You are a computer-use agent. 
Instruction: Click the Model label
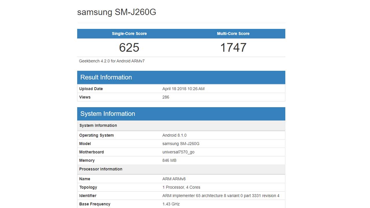point(85,144)
